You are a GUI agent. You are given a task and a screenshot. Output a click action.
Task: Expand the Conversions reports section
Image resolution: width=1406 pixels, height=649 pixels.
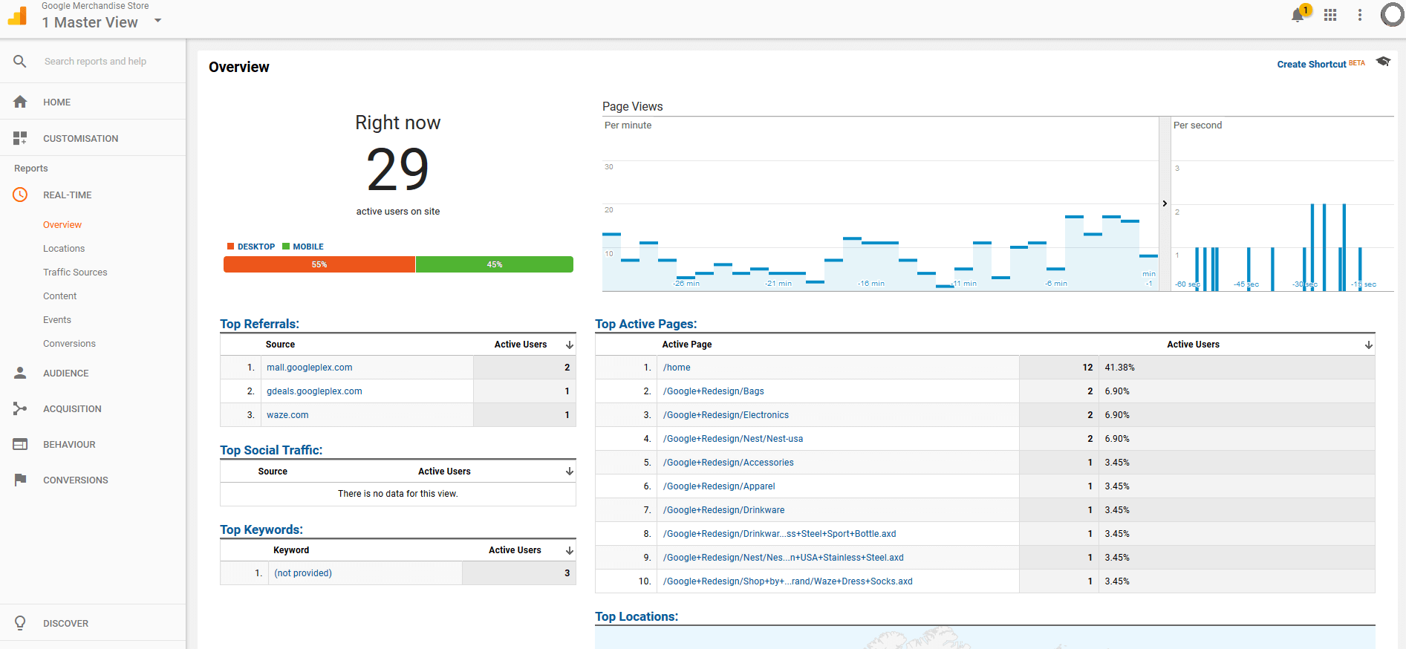[76, 480]
